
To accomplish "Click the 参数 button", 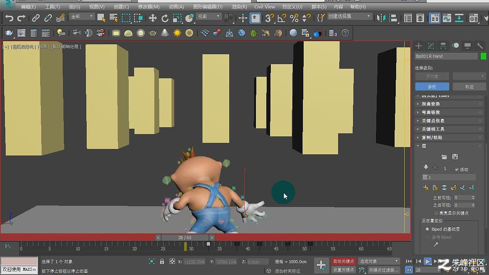I will coord(432,87).
